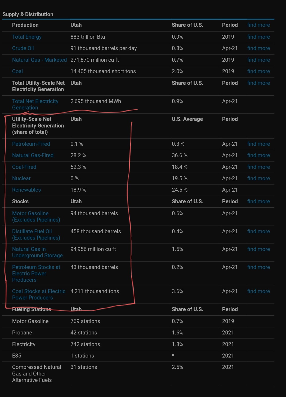Open the Petroleum-Fired link
The width and height of the screenshot is (286, 397).
(x=31, y=144)
